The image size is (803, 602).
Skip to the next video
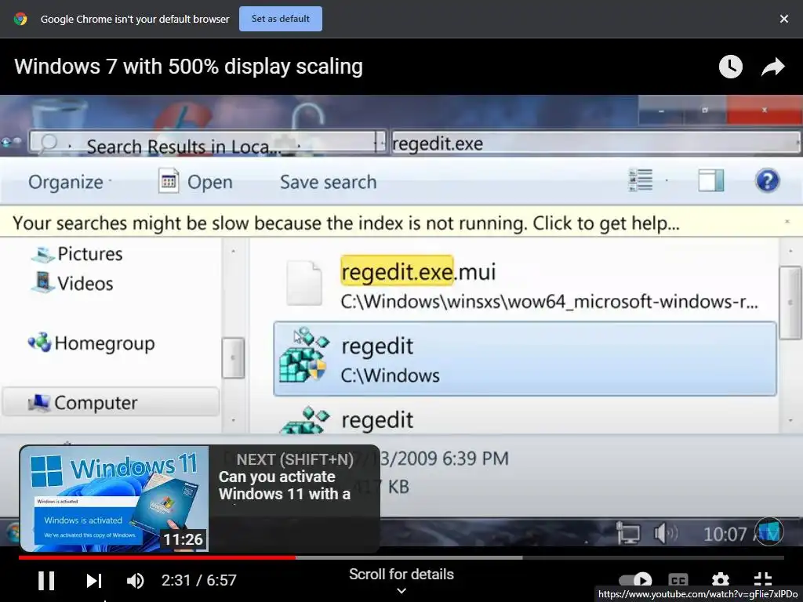tap(94, 581)
